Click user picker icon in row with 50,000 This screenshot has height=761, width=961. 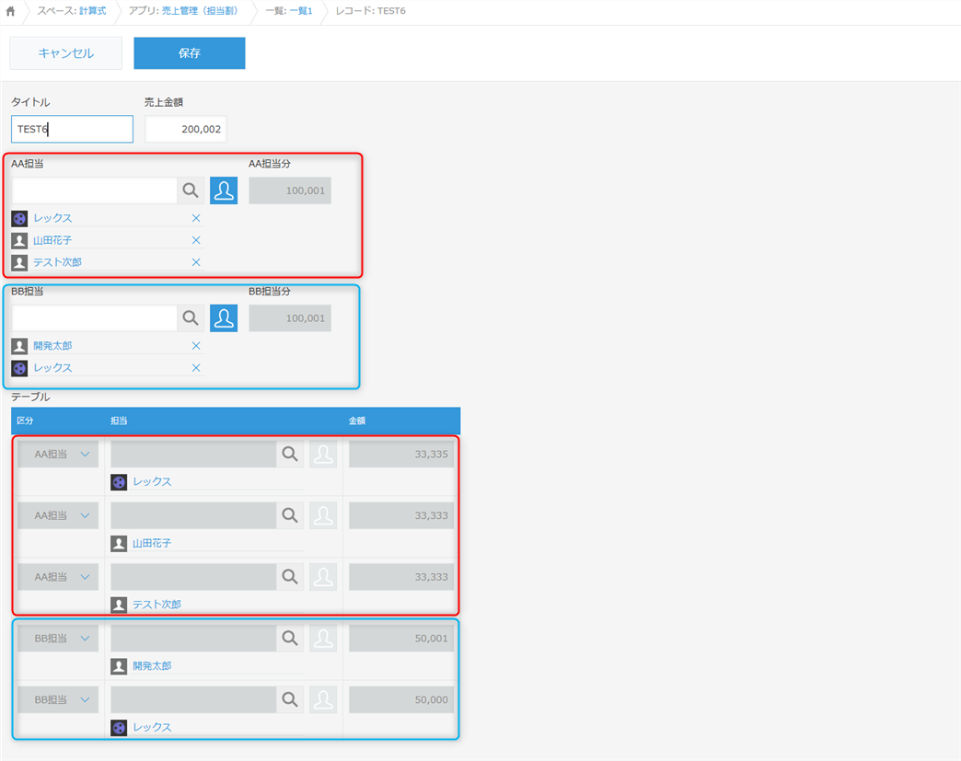323,699
